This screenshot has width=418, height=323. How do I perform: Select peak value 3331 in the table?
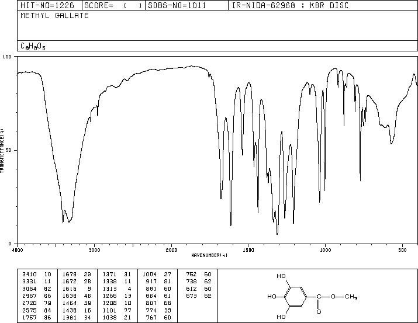pyautogui.click(x=29, y=282)
